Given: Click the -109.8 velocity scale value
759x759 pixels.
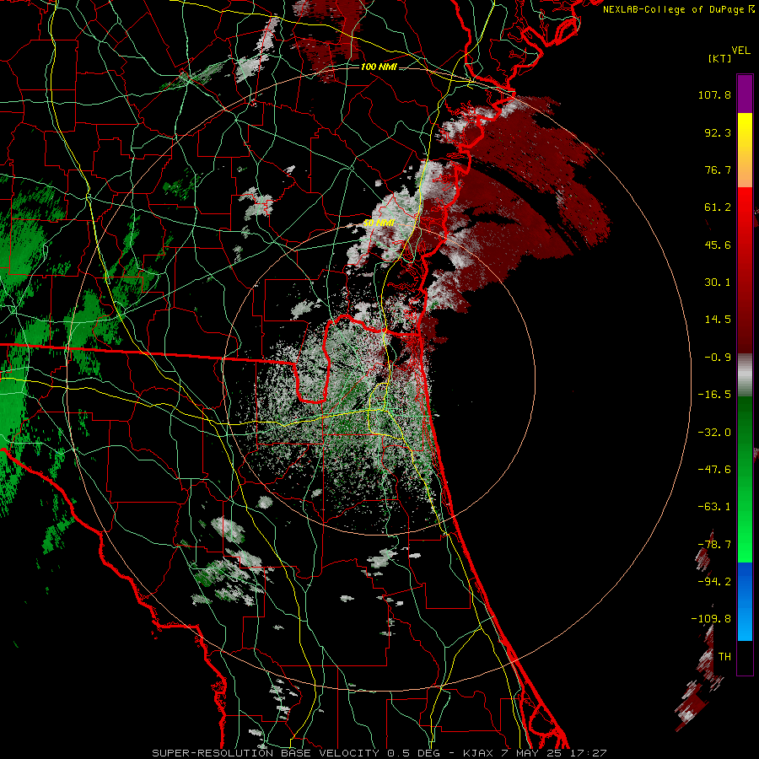Looking at the screenshot, I should click(x=711, y=619).
